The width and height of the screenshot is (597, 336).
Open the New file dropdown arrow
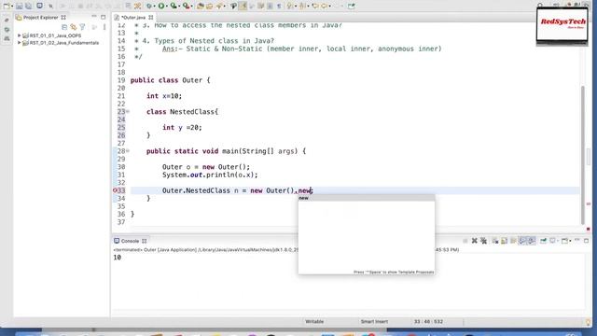pyautogui.click(x=12, y=7)
